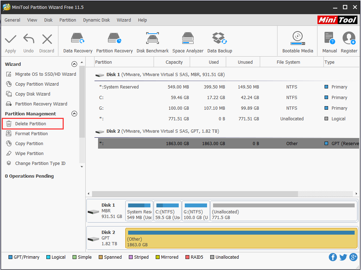Select 1863.00 GB Other partition row

pyautogui.click(x=229, y=143)
